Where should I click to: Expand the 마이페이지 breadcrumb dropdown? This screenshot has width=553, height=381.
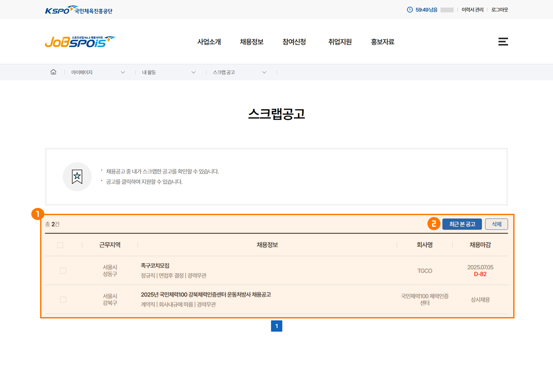(123, 72)
